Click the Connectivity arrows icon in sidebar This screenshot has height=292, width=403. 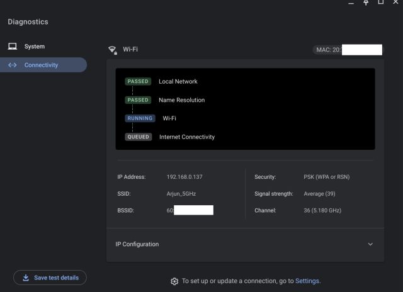[13, 65]
